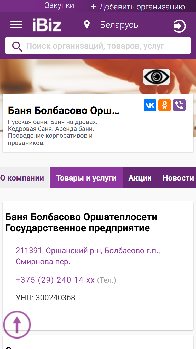
Task: Focus the organization search input field
Action: [x=98, y=46]
